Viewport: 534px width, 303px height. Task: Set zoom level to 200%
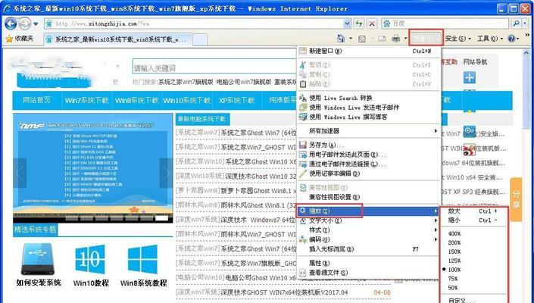click(473, 242)
